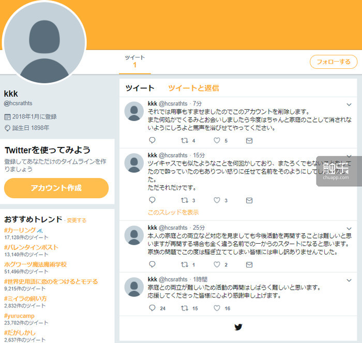Click the @hcsrathts handle in profile sidebar
This screenshot has height=343, width=362.
(x=18, y=103)
